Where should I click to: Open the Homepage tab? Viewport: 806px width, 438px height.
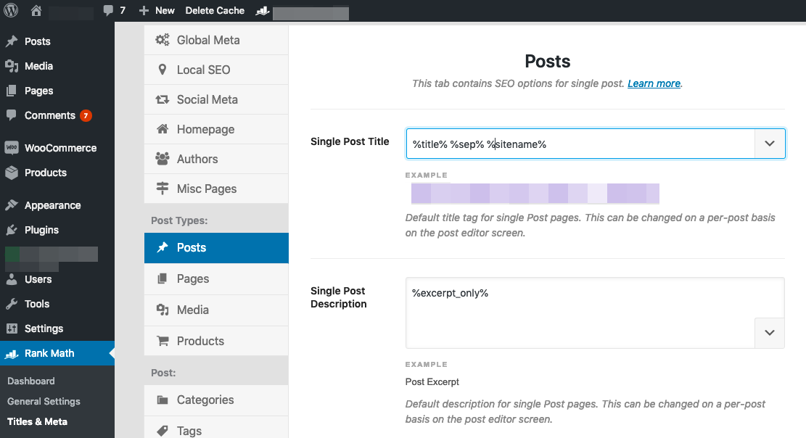coord(216,130)
